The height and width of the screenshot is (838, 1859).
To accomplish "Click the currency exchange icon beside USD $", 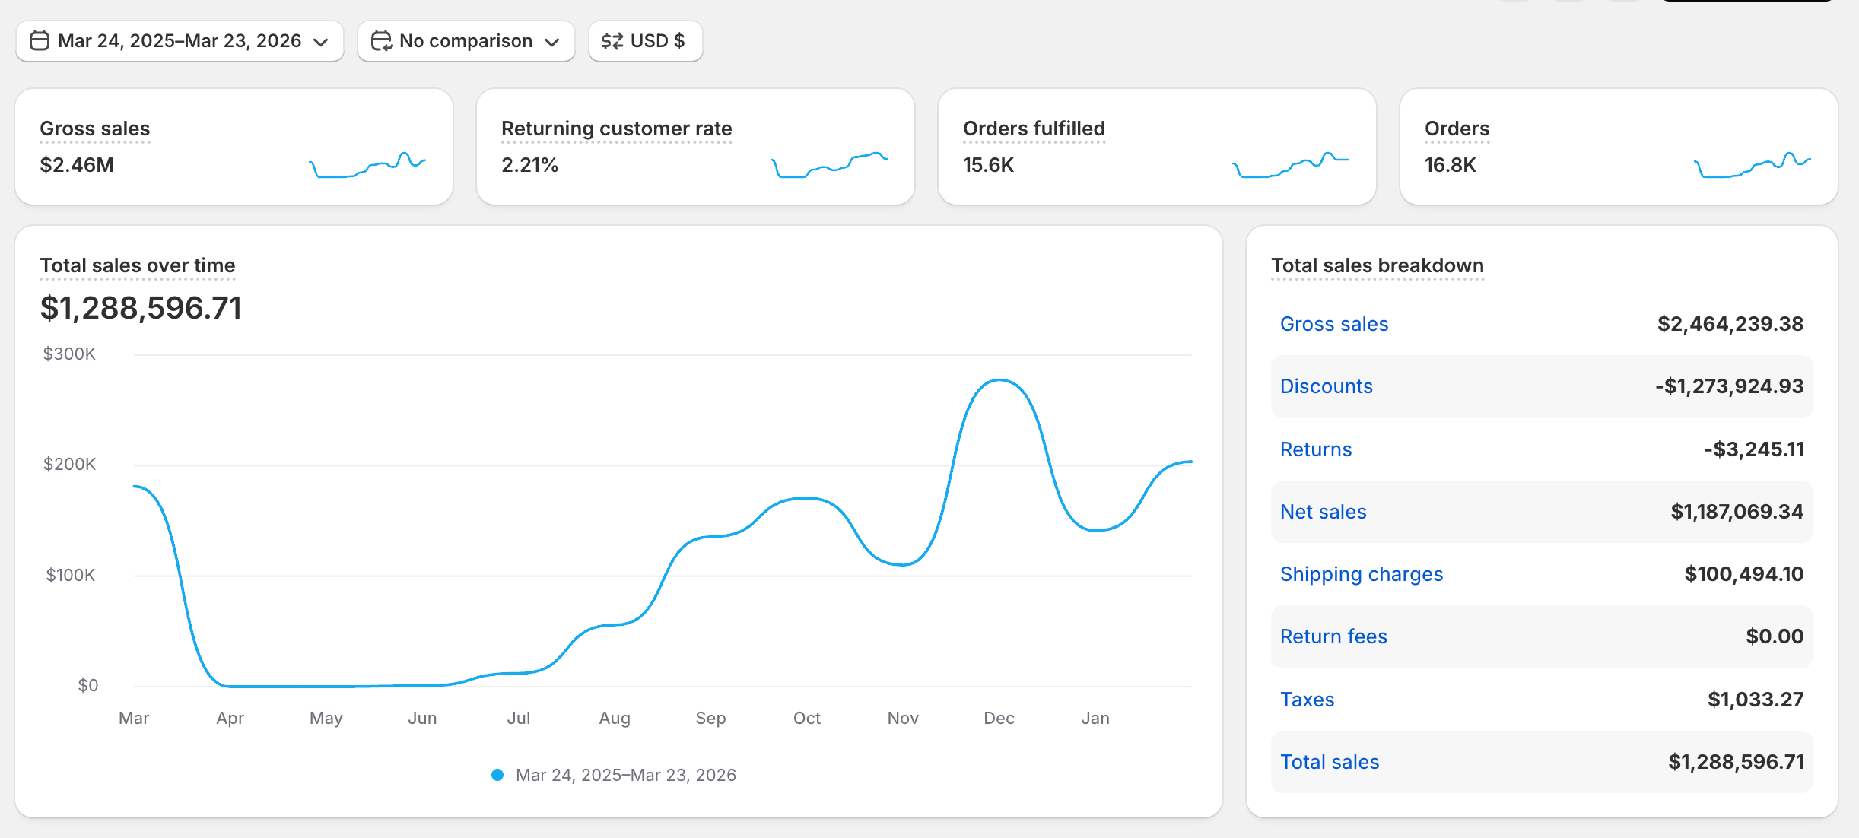I will [612, 40].
